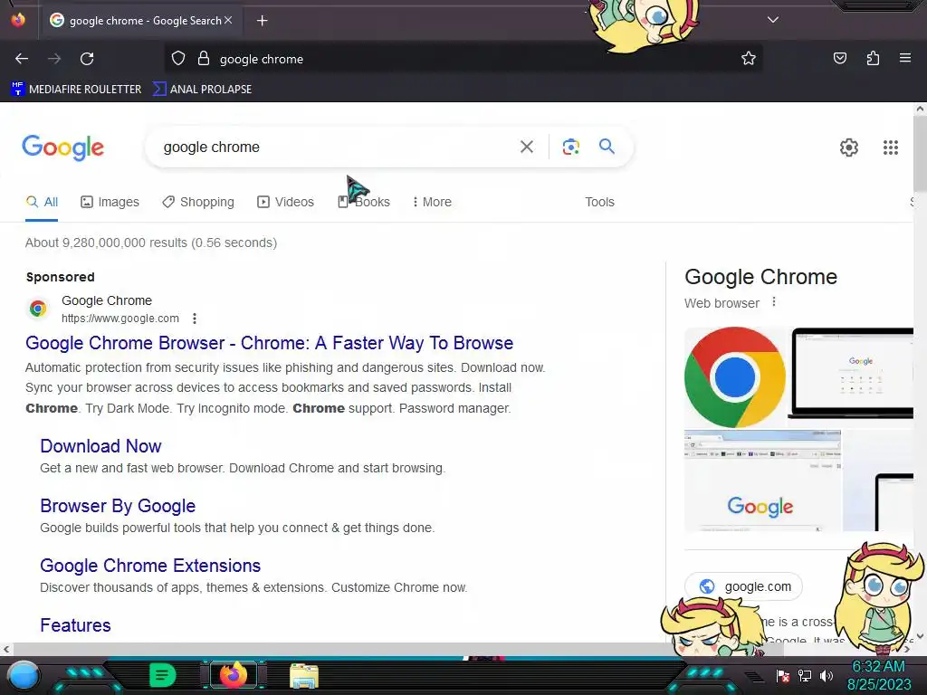The width and height of the screenshot is (927, 695).
Task: Open the Google Chrome Extensions sitelink
Action: (x=150, y=566)
